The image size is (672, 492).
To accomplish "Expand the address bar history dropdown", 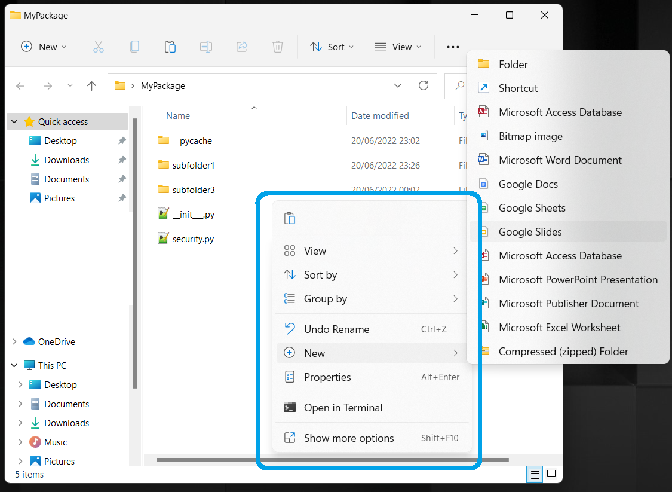I will 398,85.
